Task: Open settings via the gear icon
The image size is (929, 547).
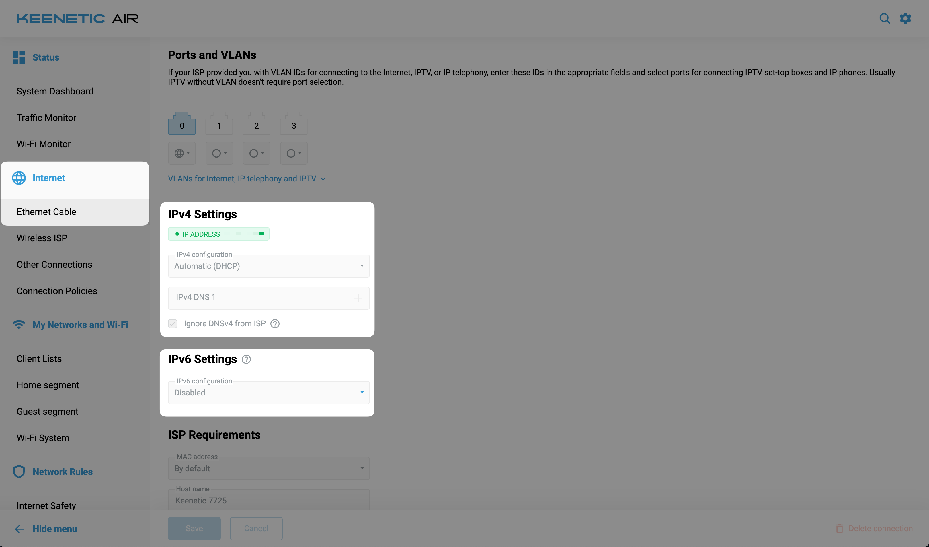Action: 905,18
